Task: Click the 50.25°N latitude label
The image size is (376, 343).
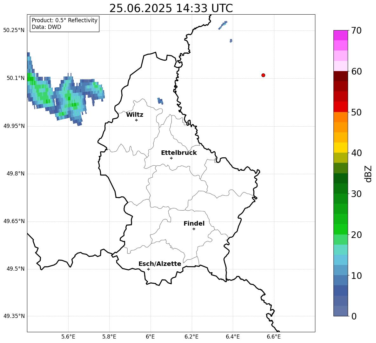Action: (14, 30)
